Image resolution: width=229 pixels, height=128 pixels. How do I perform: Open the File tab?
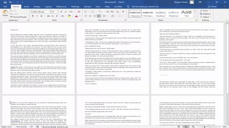pyautogui.click(x=5, y=6)
